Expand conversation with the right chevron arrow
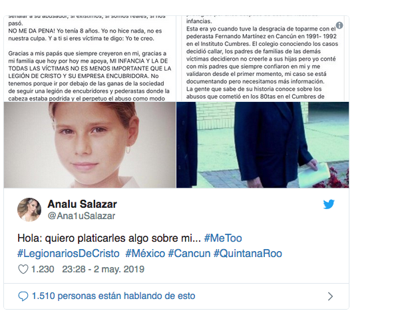The height and width of the screenshot is (315, 410). coord(331,296)
